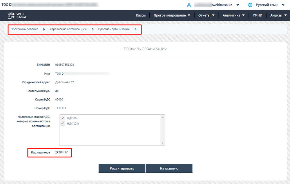The height and width of the screenshot is (184, 290).
Task: Click tax rates list scroll down arrow
Action: (163, 143)
